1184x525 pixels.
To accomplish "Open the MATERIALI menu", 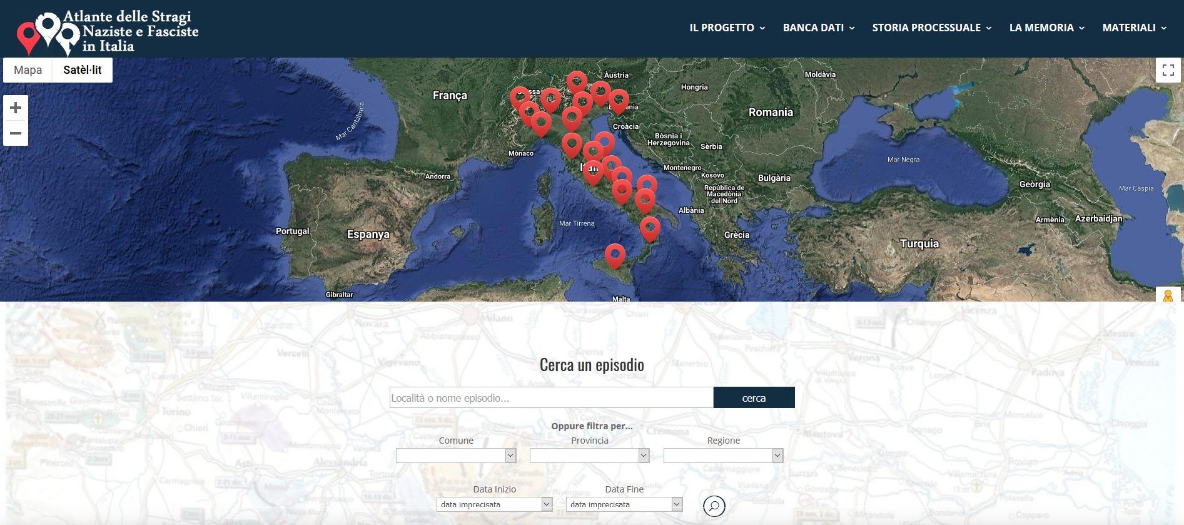I will (1135, 28).
